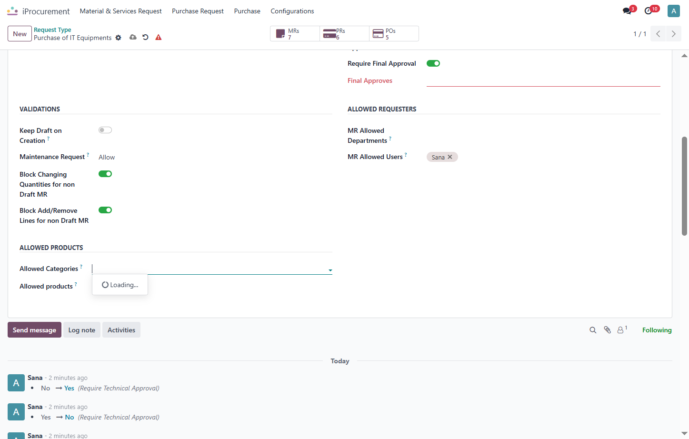The image size is (689, 439).
Task: Expand the Allowed Categories dropdown arrow
Action: click(x=330, y=270)
